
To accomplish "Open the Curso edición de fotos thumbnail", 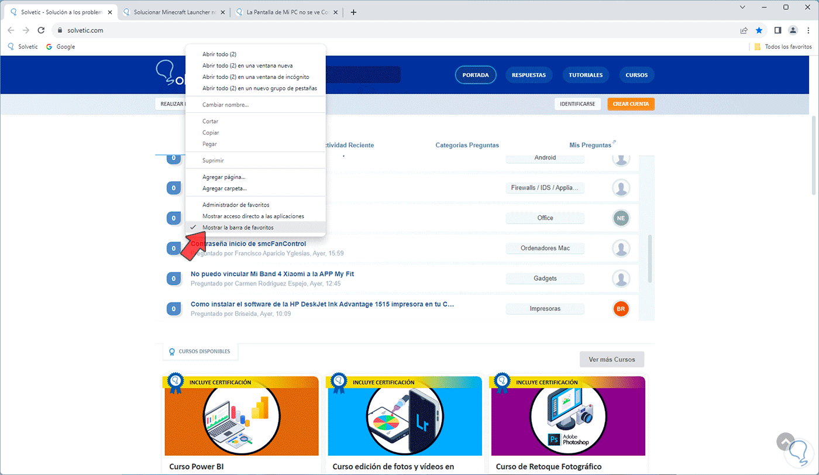I will click(x=405, y=416).
